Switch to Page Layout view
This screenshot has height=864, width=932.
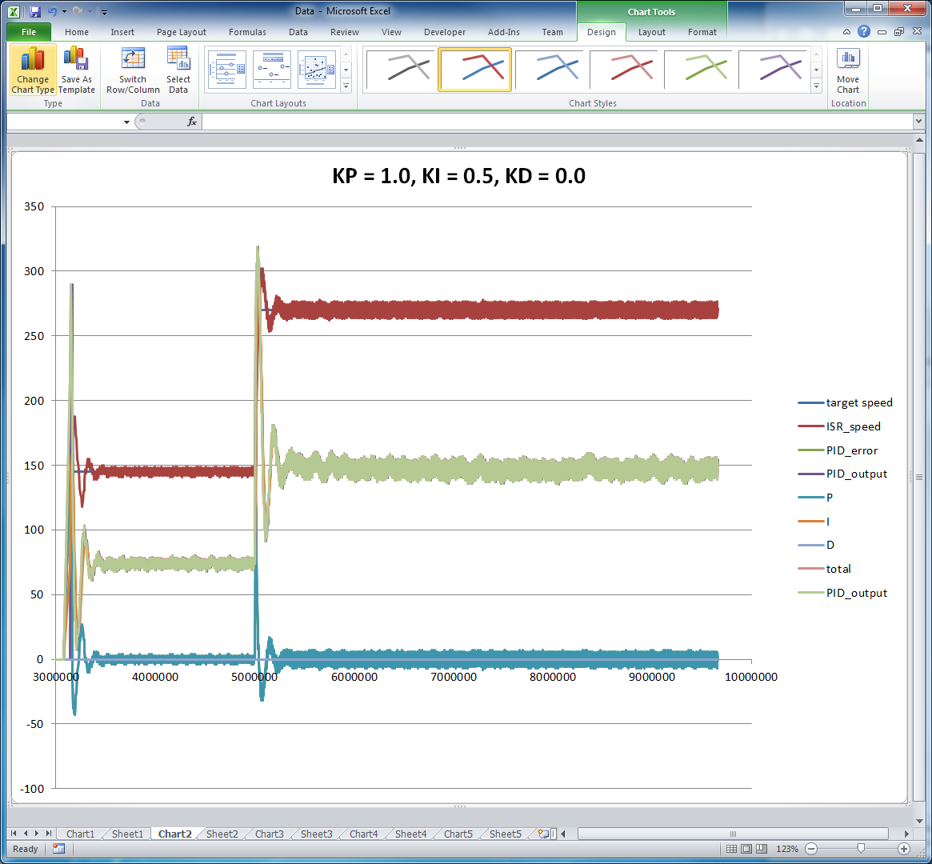tap(746, 849)
